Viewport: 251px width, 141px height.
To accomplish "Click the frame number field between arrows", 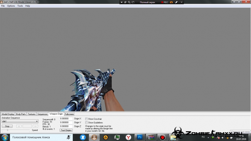I will tap(27, 126).
